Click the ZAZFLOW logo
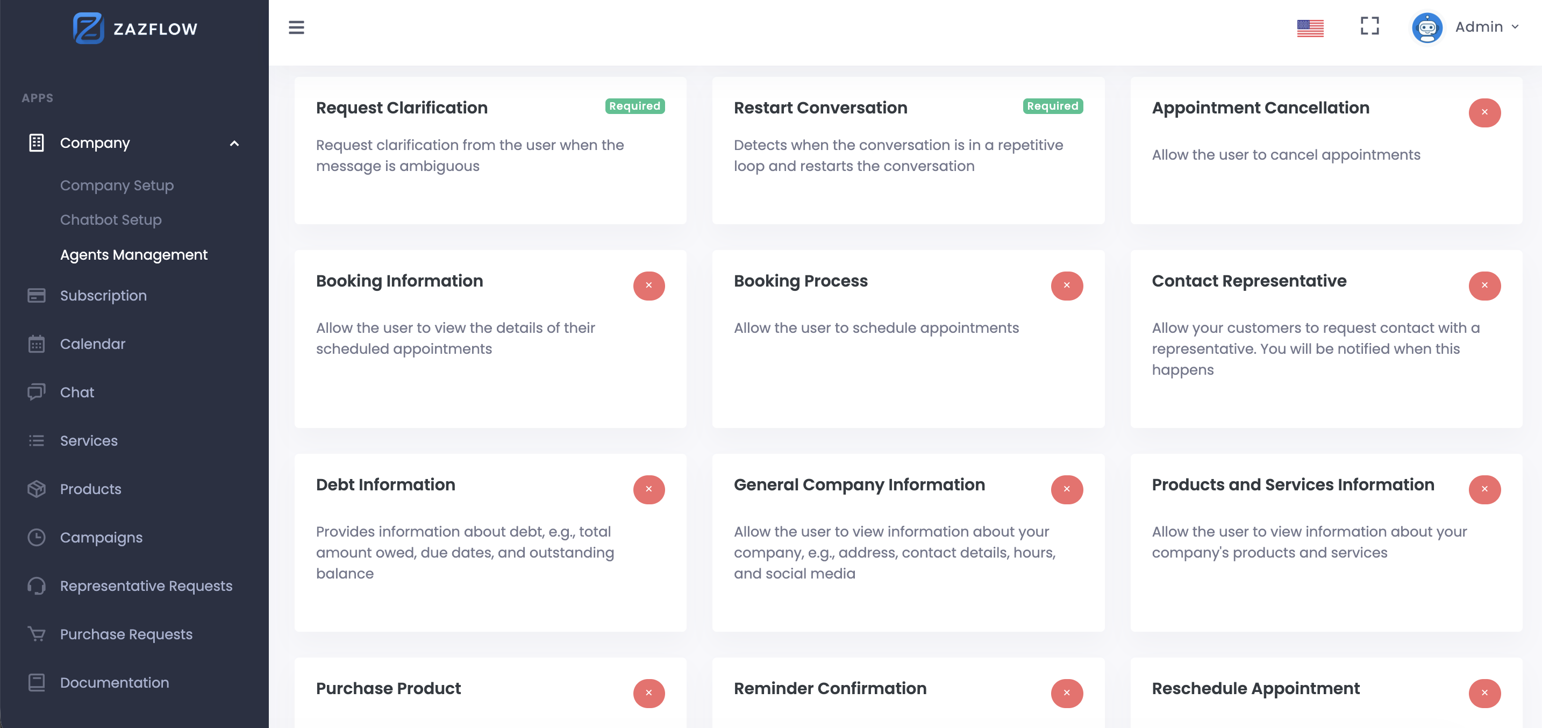The width and height of the screenshot is (1542, 728). [135, 27]
